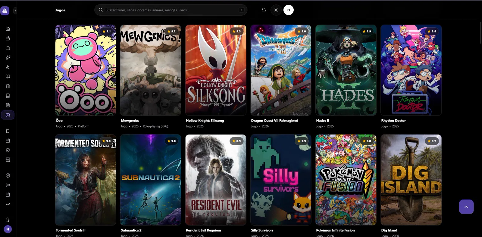Click the "Hades II" title link

pyautogui.click(x=322, y=120)
